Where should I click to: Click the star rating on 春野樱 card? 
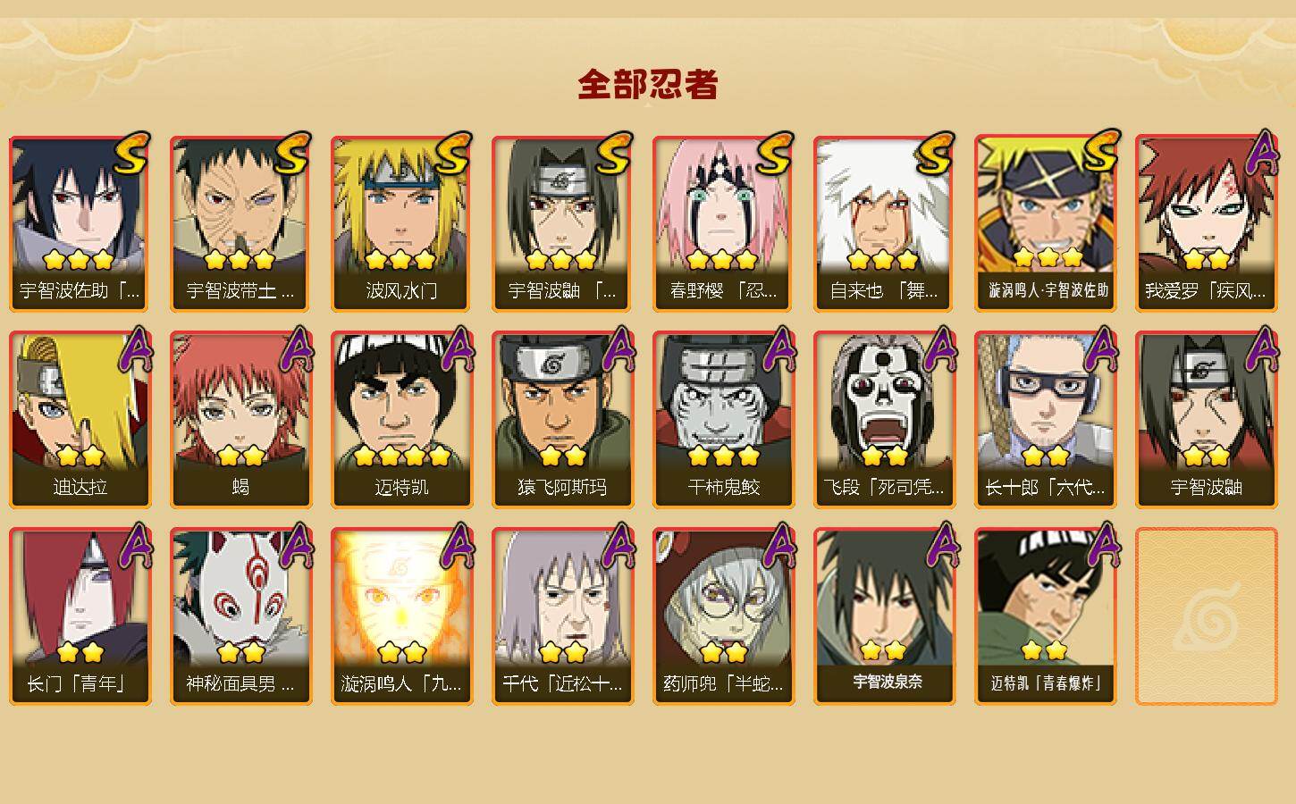722,260
